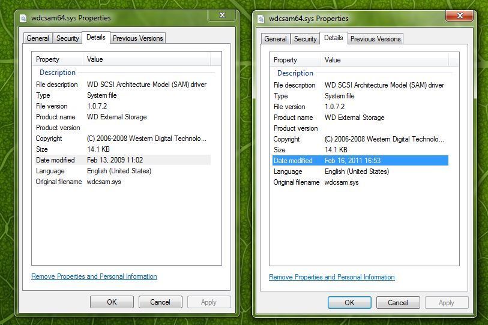Open General tab in left Properties window
Screen dimensions: 488x325
pyautogui.click(x=38, y=38)
